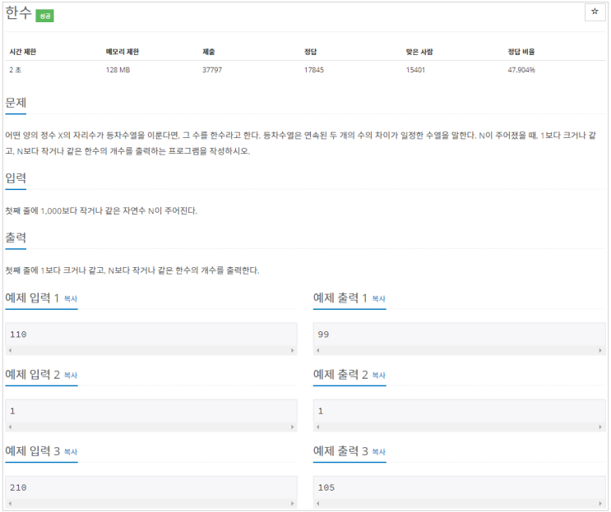Copy example input 3 via 복사 link
Viewport: 611px width, 512px height.
coord(71,452)
